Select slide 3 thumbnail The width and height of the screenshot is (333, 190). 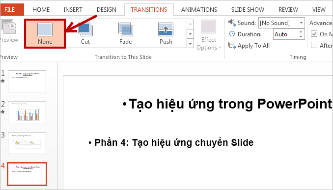pos(27,143)
